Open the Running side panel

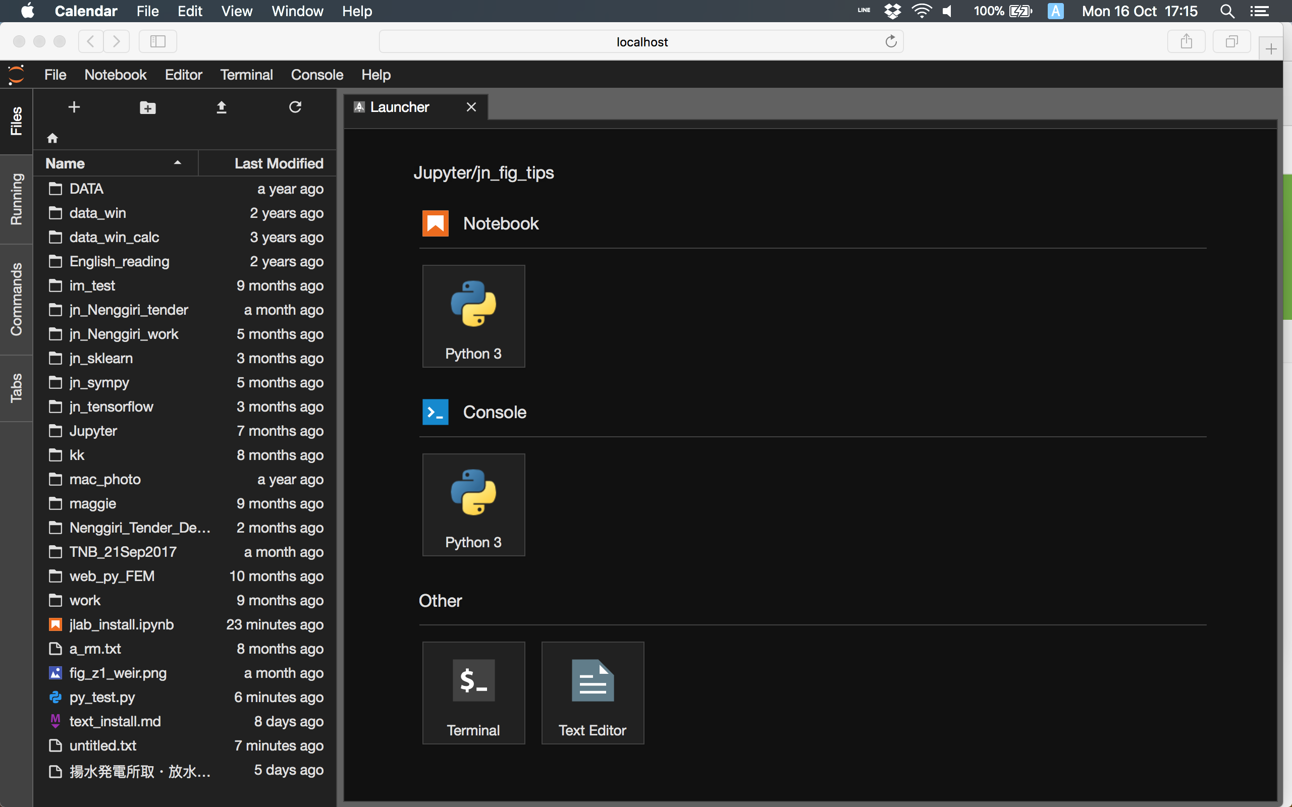(x=17, y=199)
